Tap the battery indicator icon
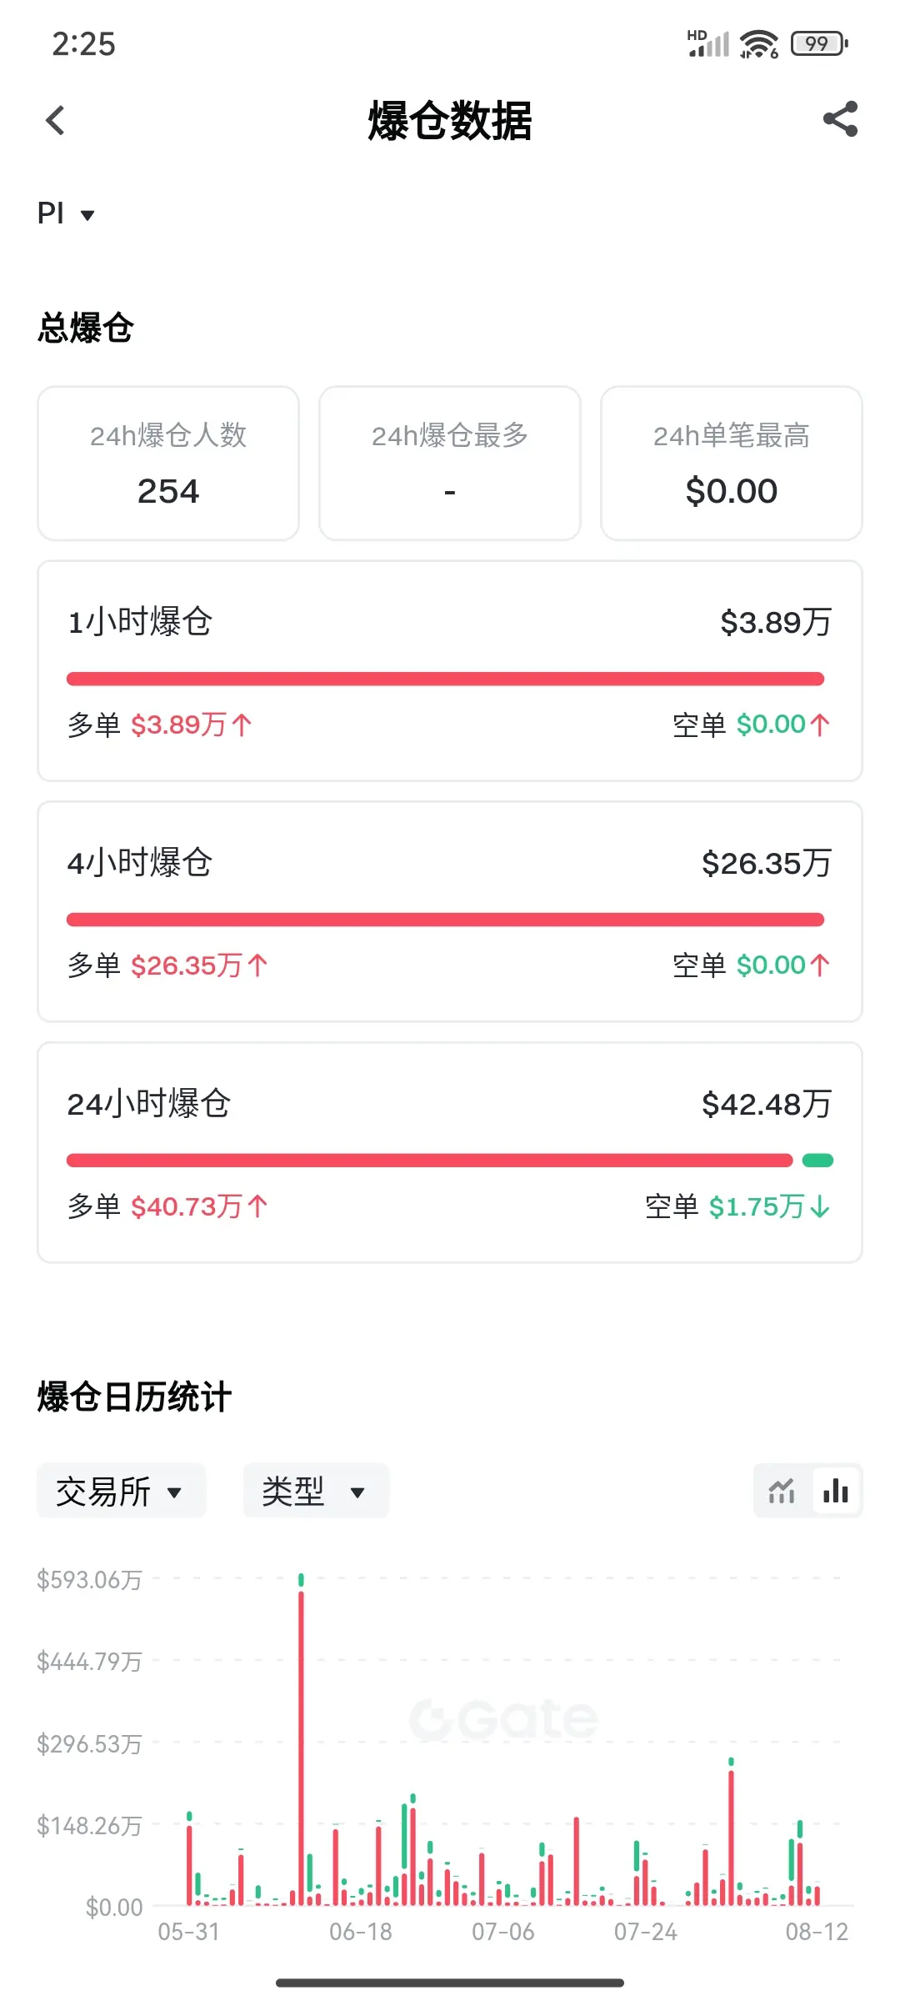This screenshot has width=900, height=2001. click(x=819, y=43)
